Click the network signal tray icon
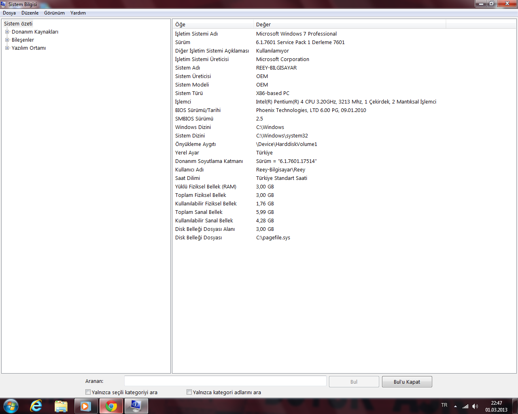518x414 pixels. pyautogui.click(x=465, y=406)
